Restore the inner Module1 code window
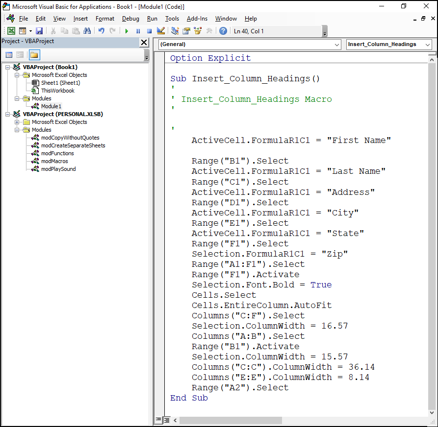Image resolution: width=438 pixels, height=427 pixels. (423, 19)
